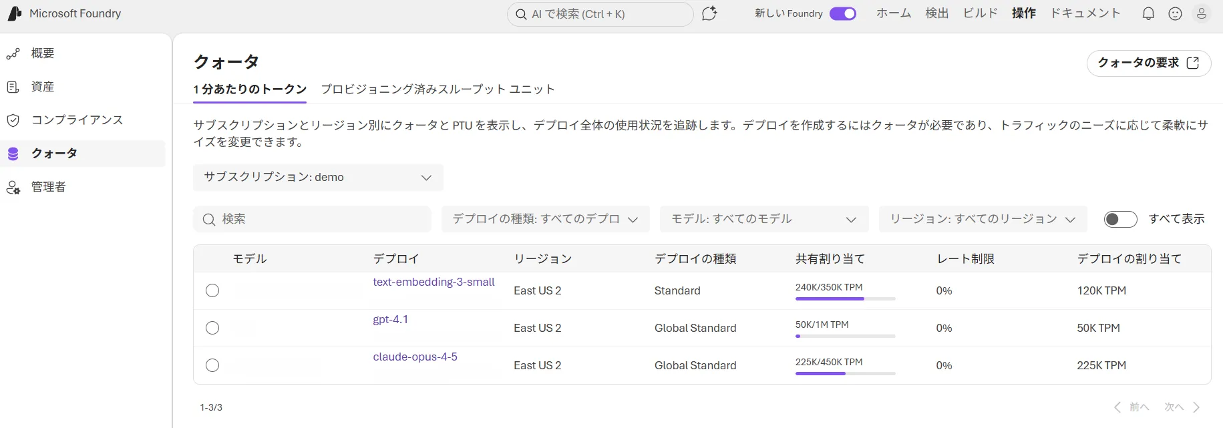Click the 225K/450K TPM usage bar
Screen dimensions: 1223x428
pos(845,373)
